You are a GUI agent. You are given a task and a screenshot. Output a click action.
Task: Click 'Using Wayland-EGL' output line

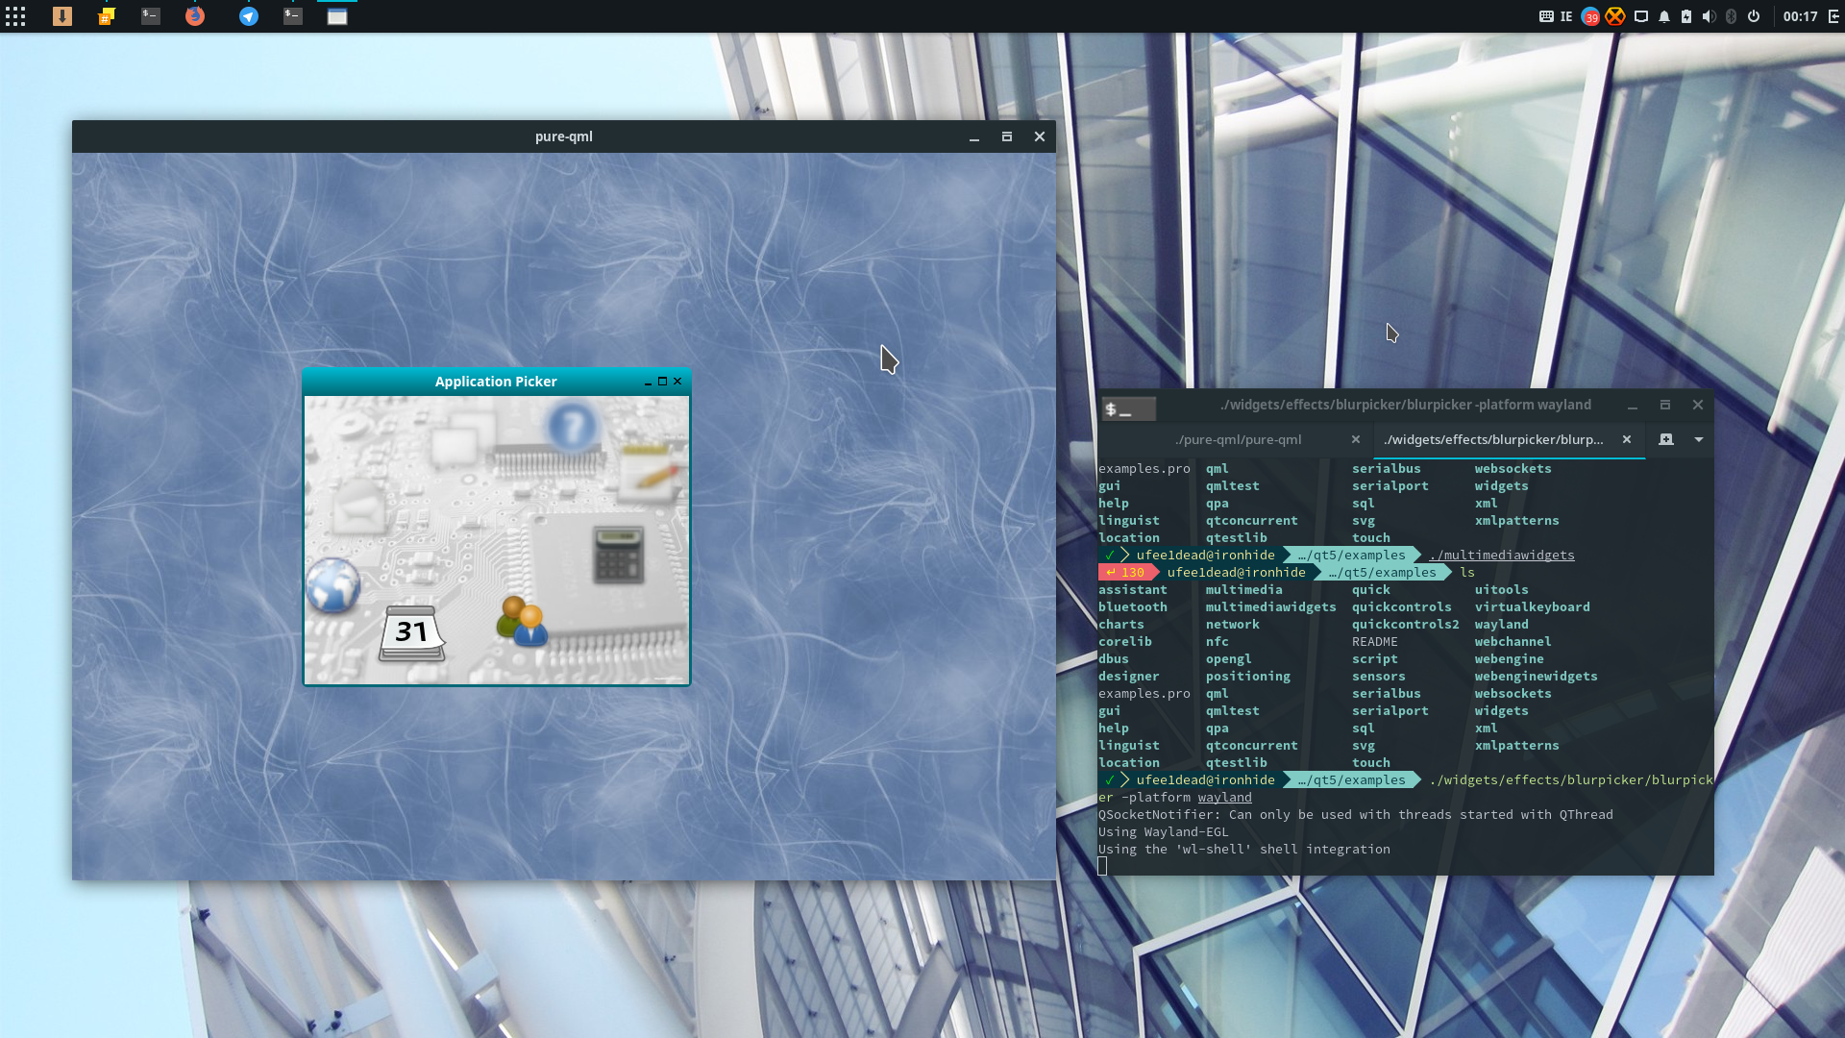coord(1163,832)
